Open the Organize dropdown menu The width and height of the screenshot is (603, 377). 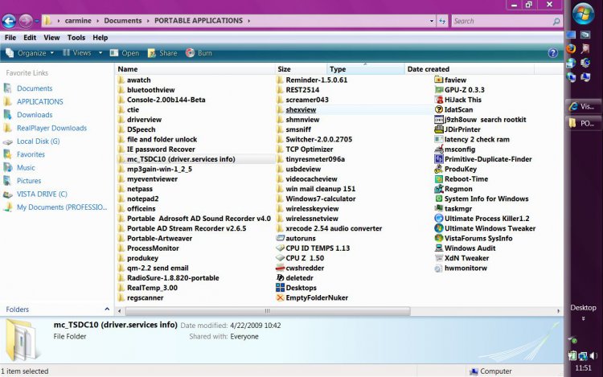coord(30,53)
